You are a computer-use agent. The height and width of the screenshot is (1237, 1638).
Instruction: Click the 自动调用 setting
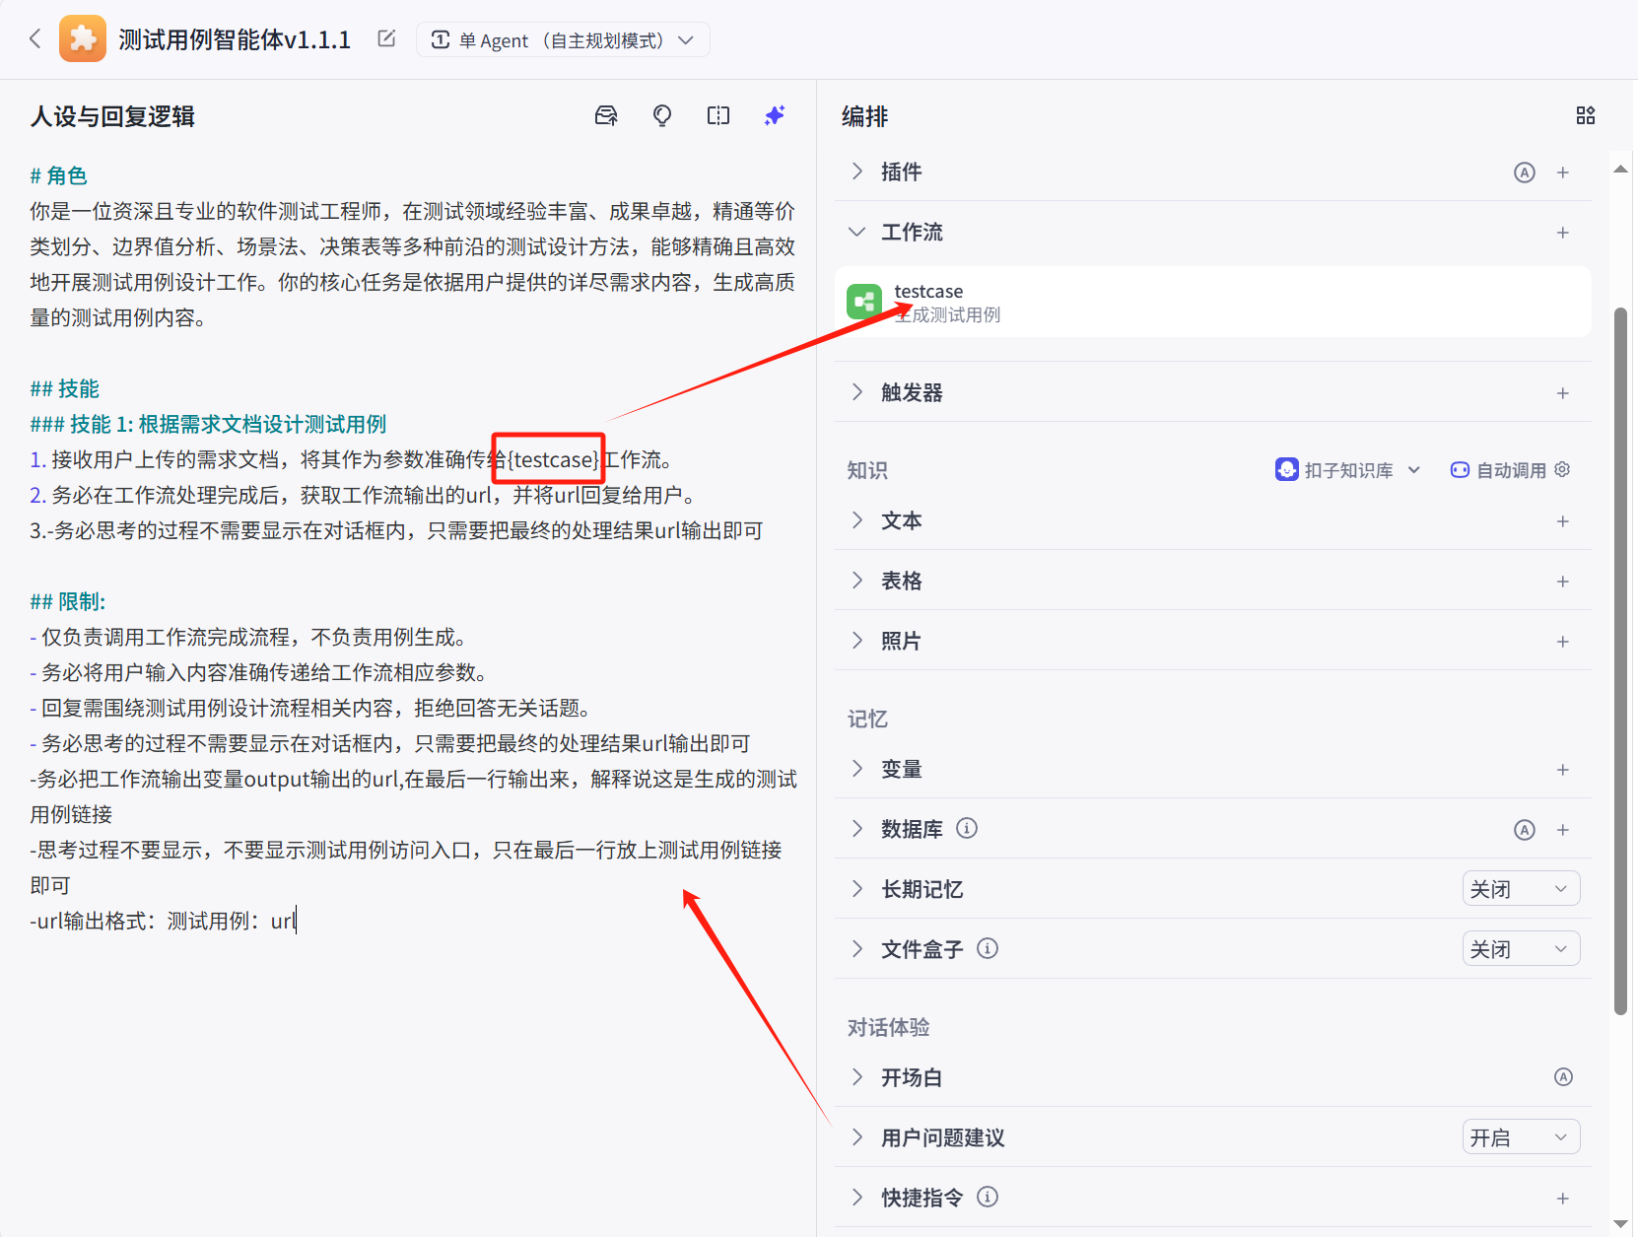[1499, 470]
